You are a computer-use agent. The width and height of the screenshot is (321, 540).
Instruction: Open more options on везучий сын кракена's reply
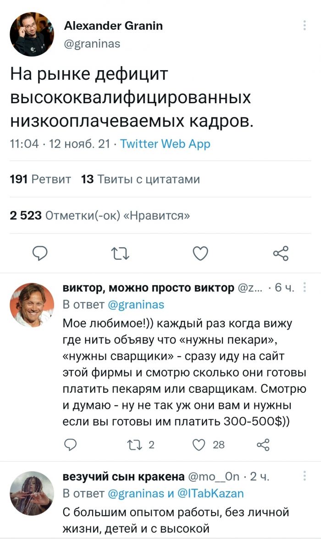point(305,476)
